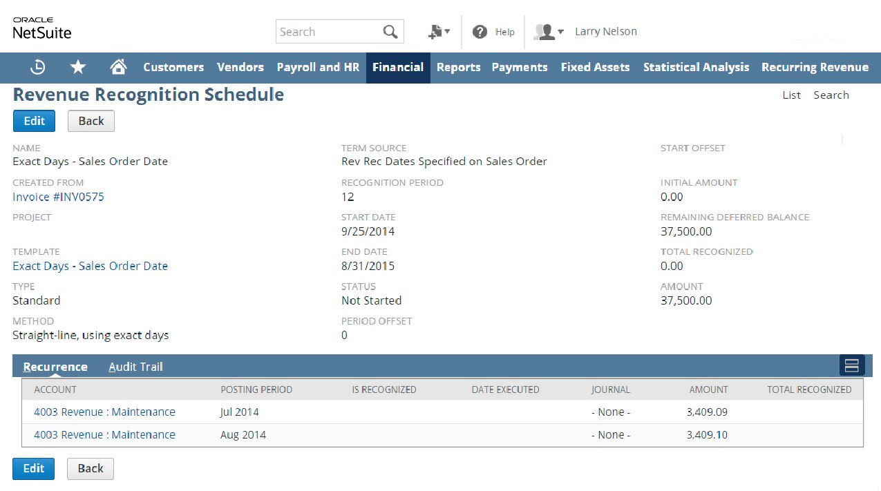
Task: Open the Create New document icon
Action: point(434,31)
